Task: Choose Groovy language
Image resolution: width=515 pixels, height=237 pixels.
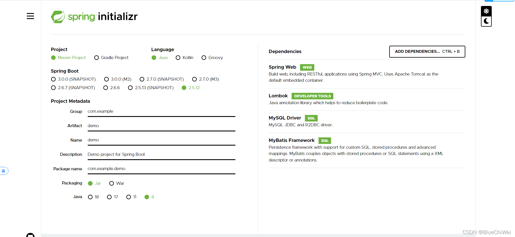Action: coord(212,58)
